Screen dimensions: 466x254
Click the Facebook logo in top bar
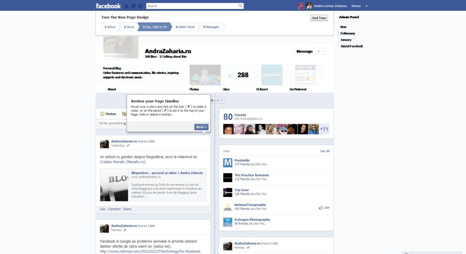[108, 6]
